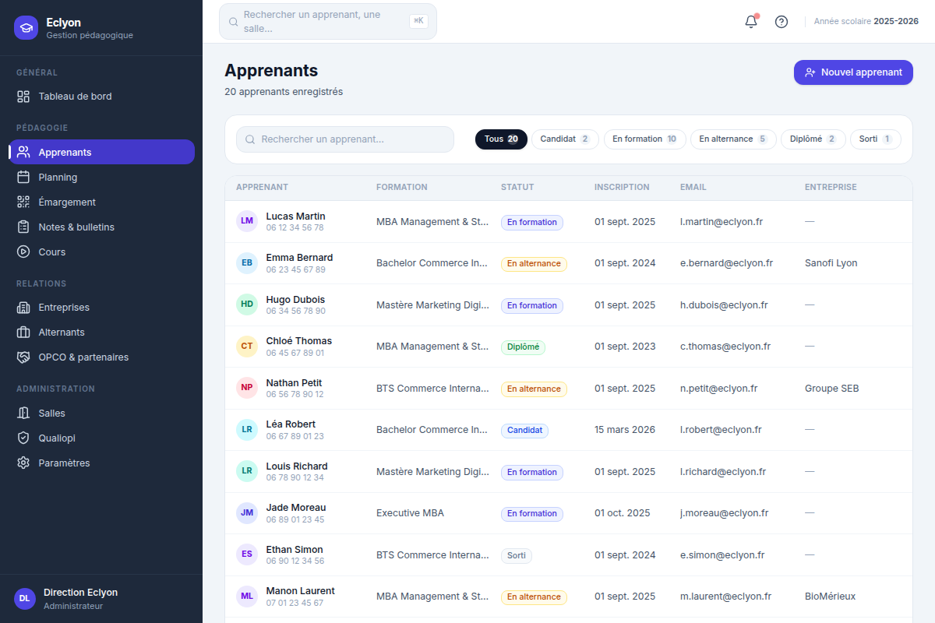Open the Apprenants sidebar item
The image size is (935, 623).
(x=101, y=152)
